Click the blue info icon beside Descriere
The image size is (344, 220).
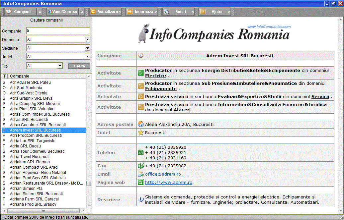click(141, 199)
